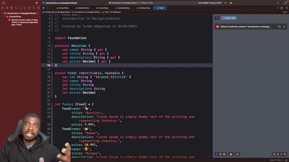The image size is (289, 162).
Task: Click the Build Failed status text
Action: click(x=210, y=3)
